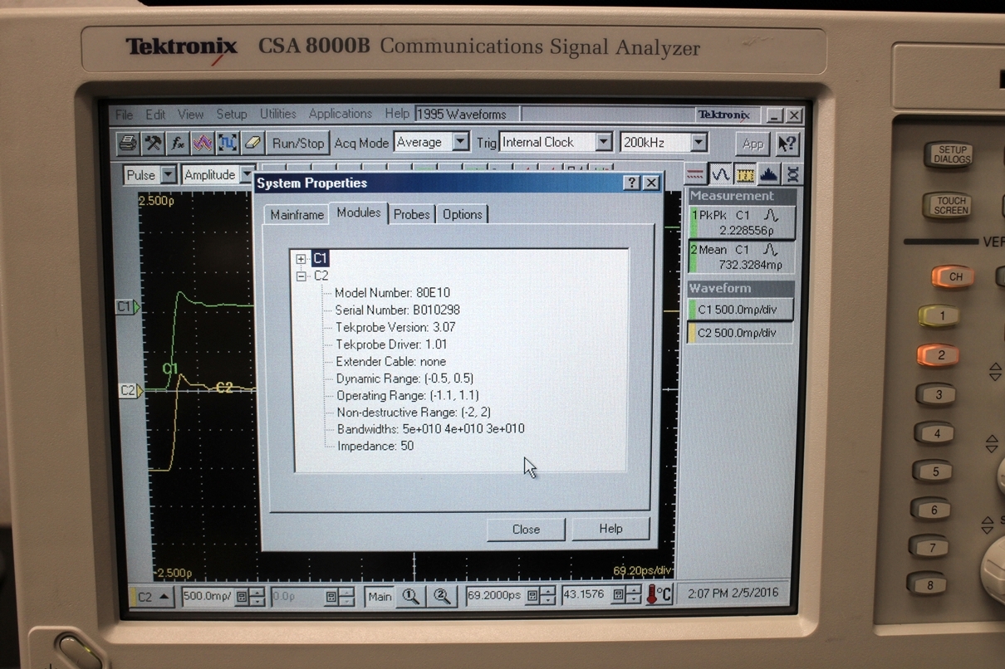Click the arrow-and-question-mark help pointer icon

pos(787,144)
